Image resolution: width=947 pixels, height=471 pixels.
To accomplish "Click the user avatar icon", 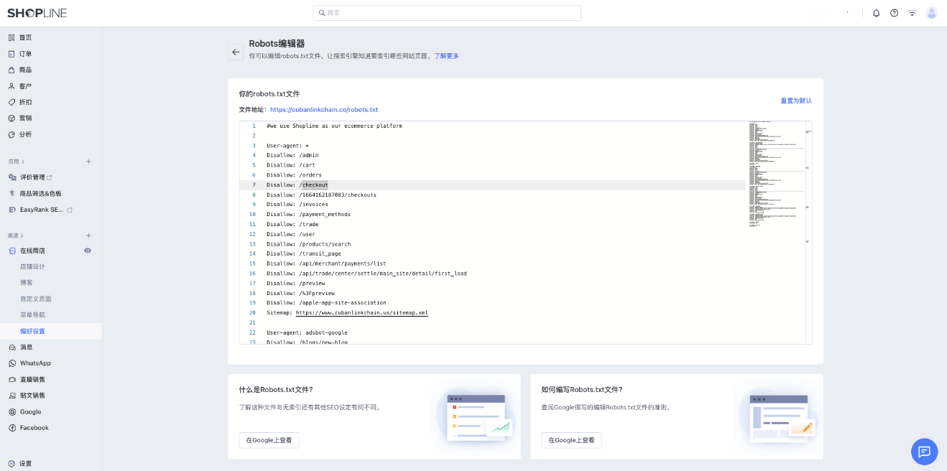I will click(931, 13).
